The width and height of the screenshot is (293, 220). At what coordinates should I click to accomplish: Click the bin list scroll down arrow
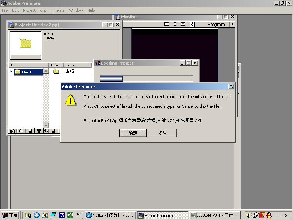tap(46, 125)
